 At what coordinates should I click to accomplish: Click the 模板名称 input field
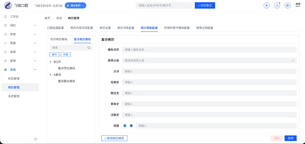(209, 50)
